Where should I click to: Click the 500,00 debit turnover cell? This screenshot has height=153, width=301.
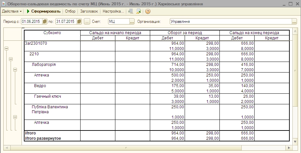click(x=178, y=75)
